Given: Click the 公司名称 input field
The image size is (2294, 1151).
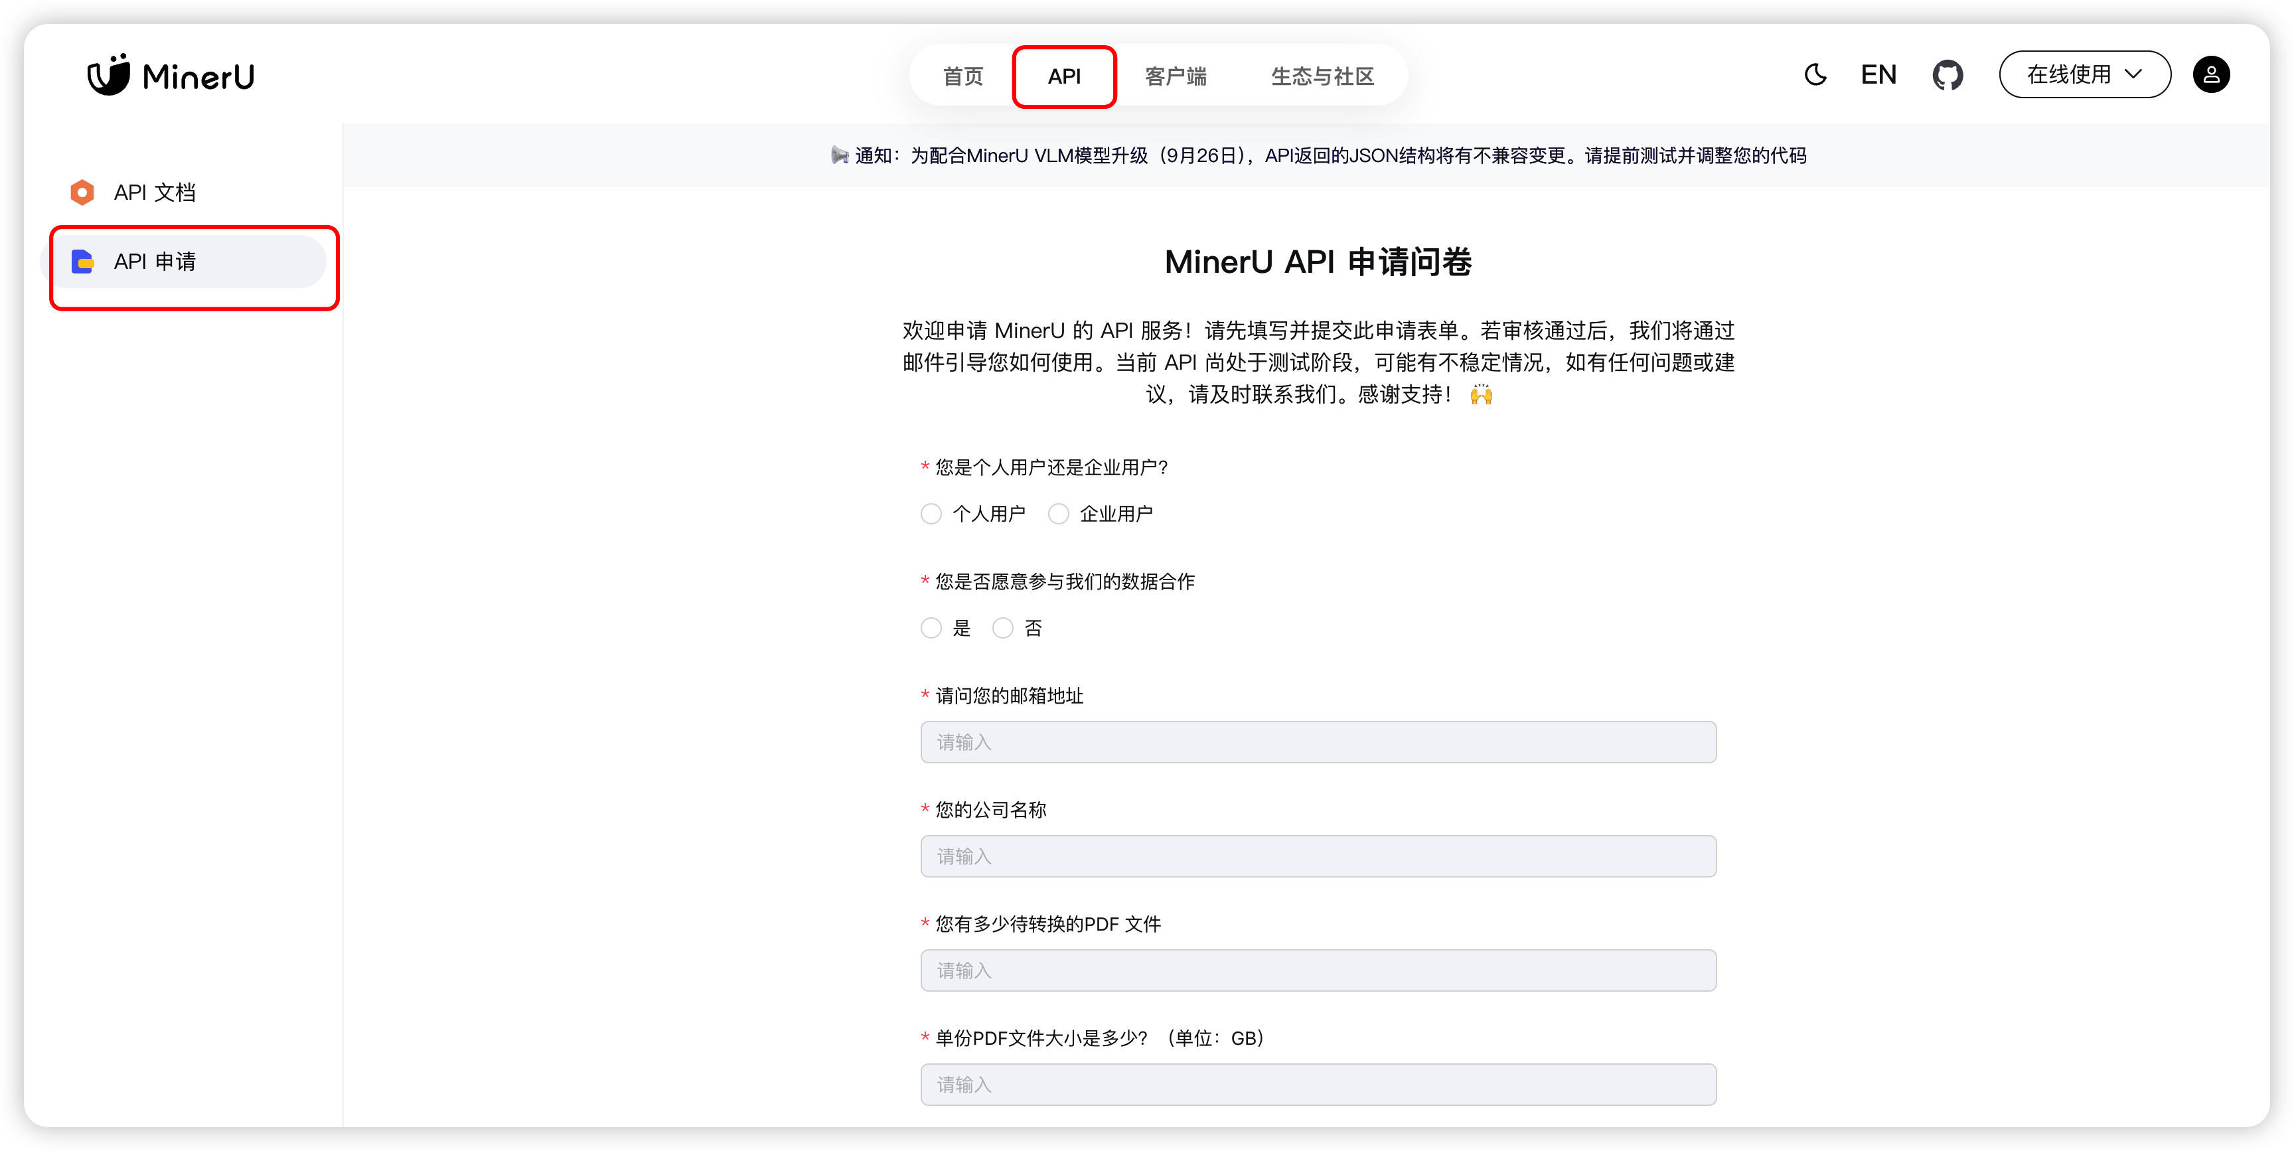Looking at the screenshot, I should point(1318,856).
